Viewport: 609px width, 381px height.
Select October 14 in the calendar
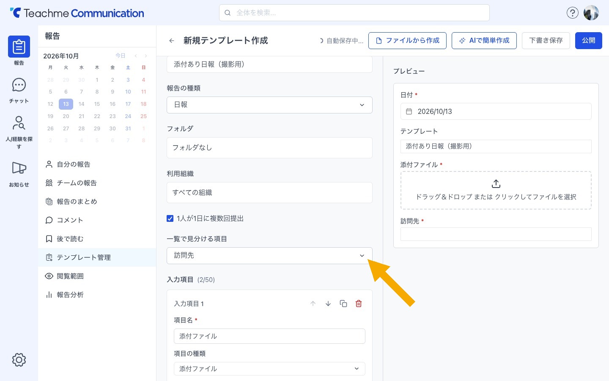pos(82,104)
